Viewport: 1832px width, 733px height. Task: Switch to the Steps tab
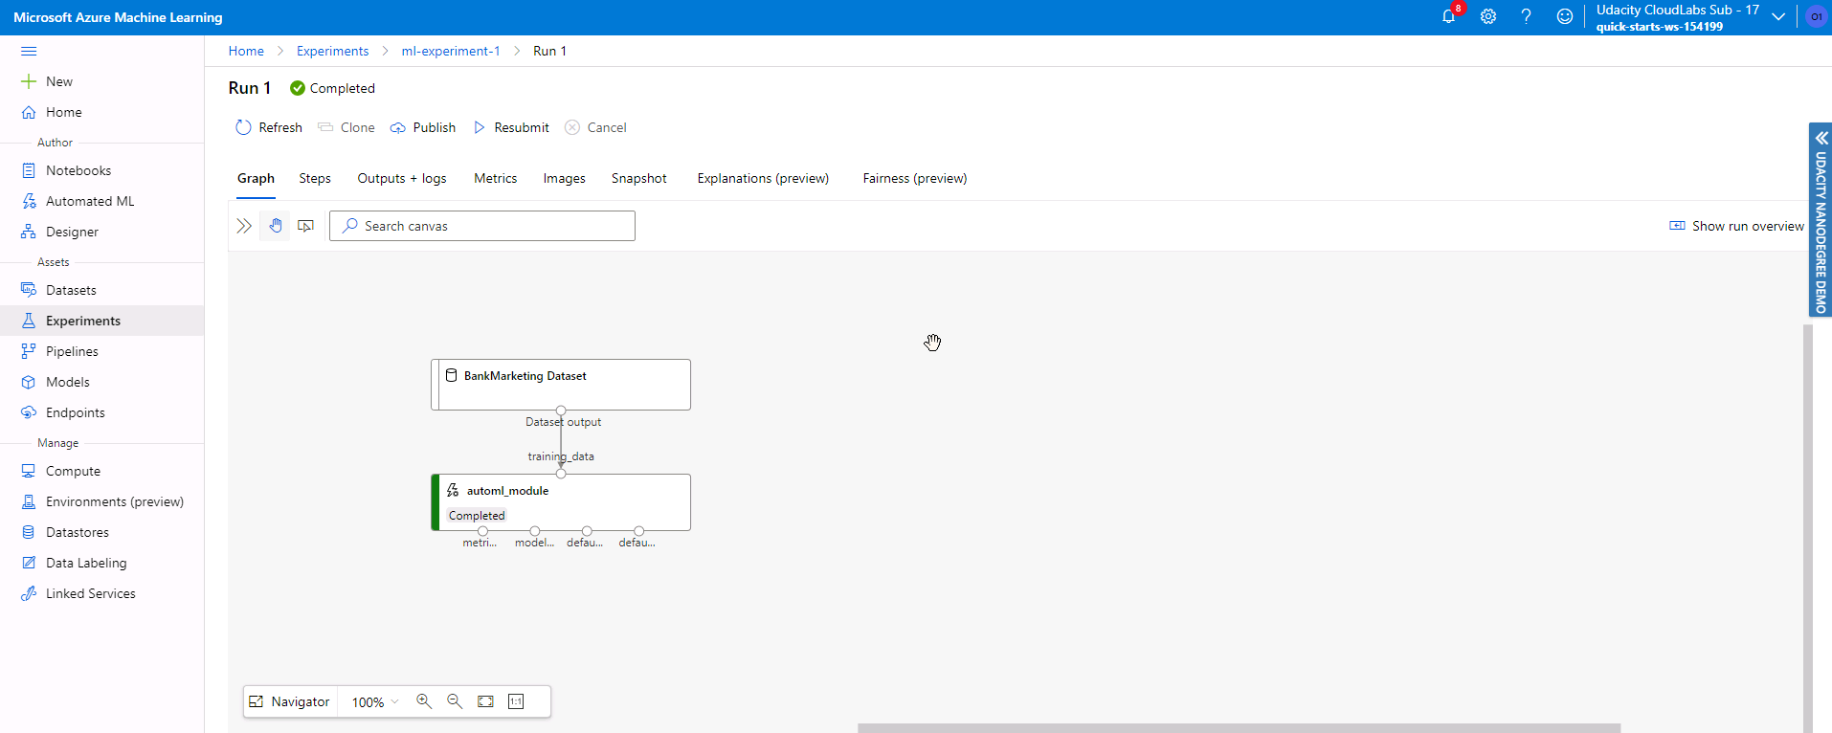coord(315,179)
